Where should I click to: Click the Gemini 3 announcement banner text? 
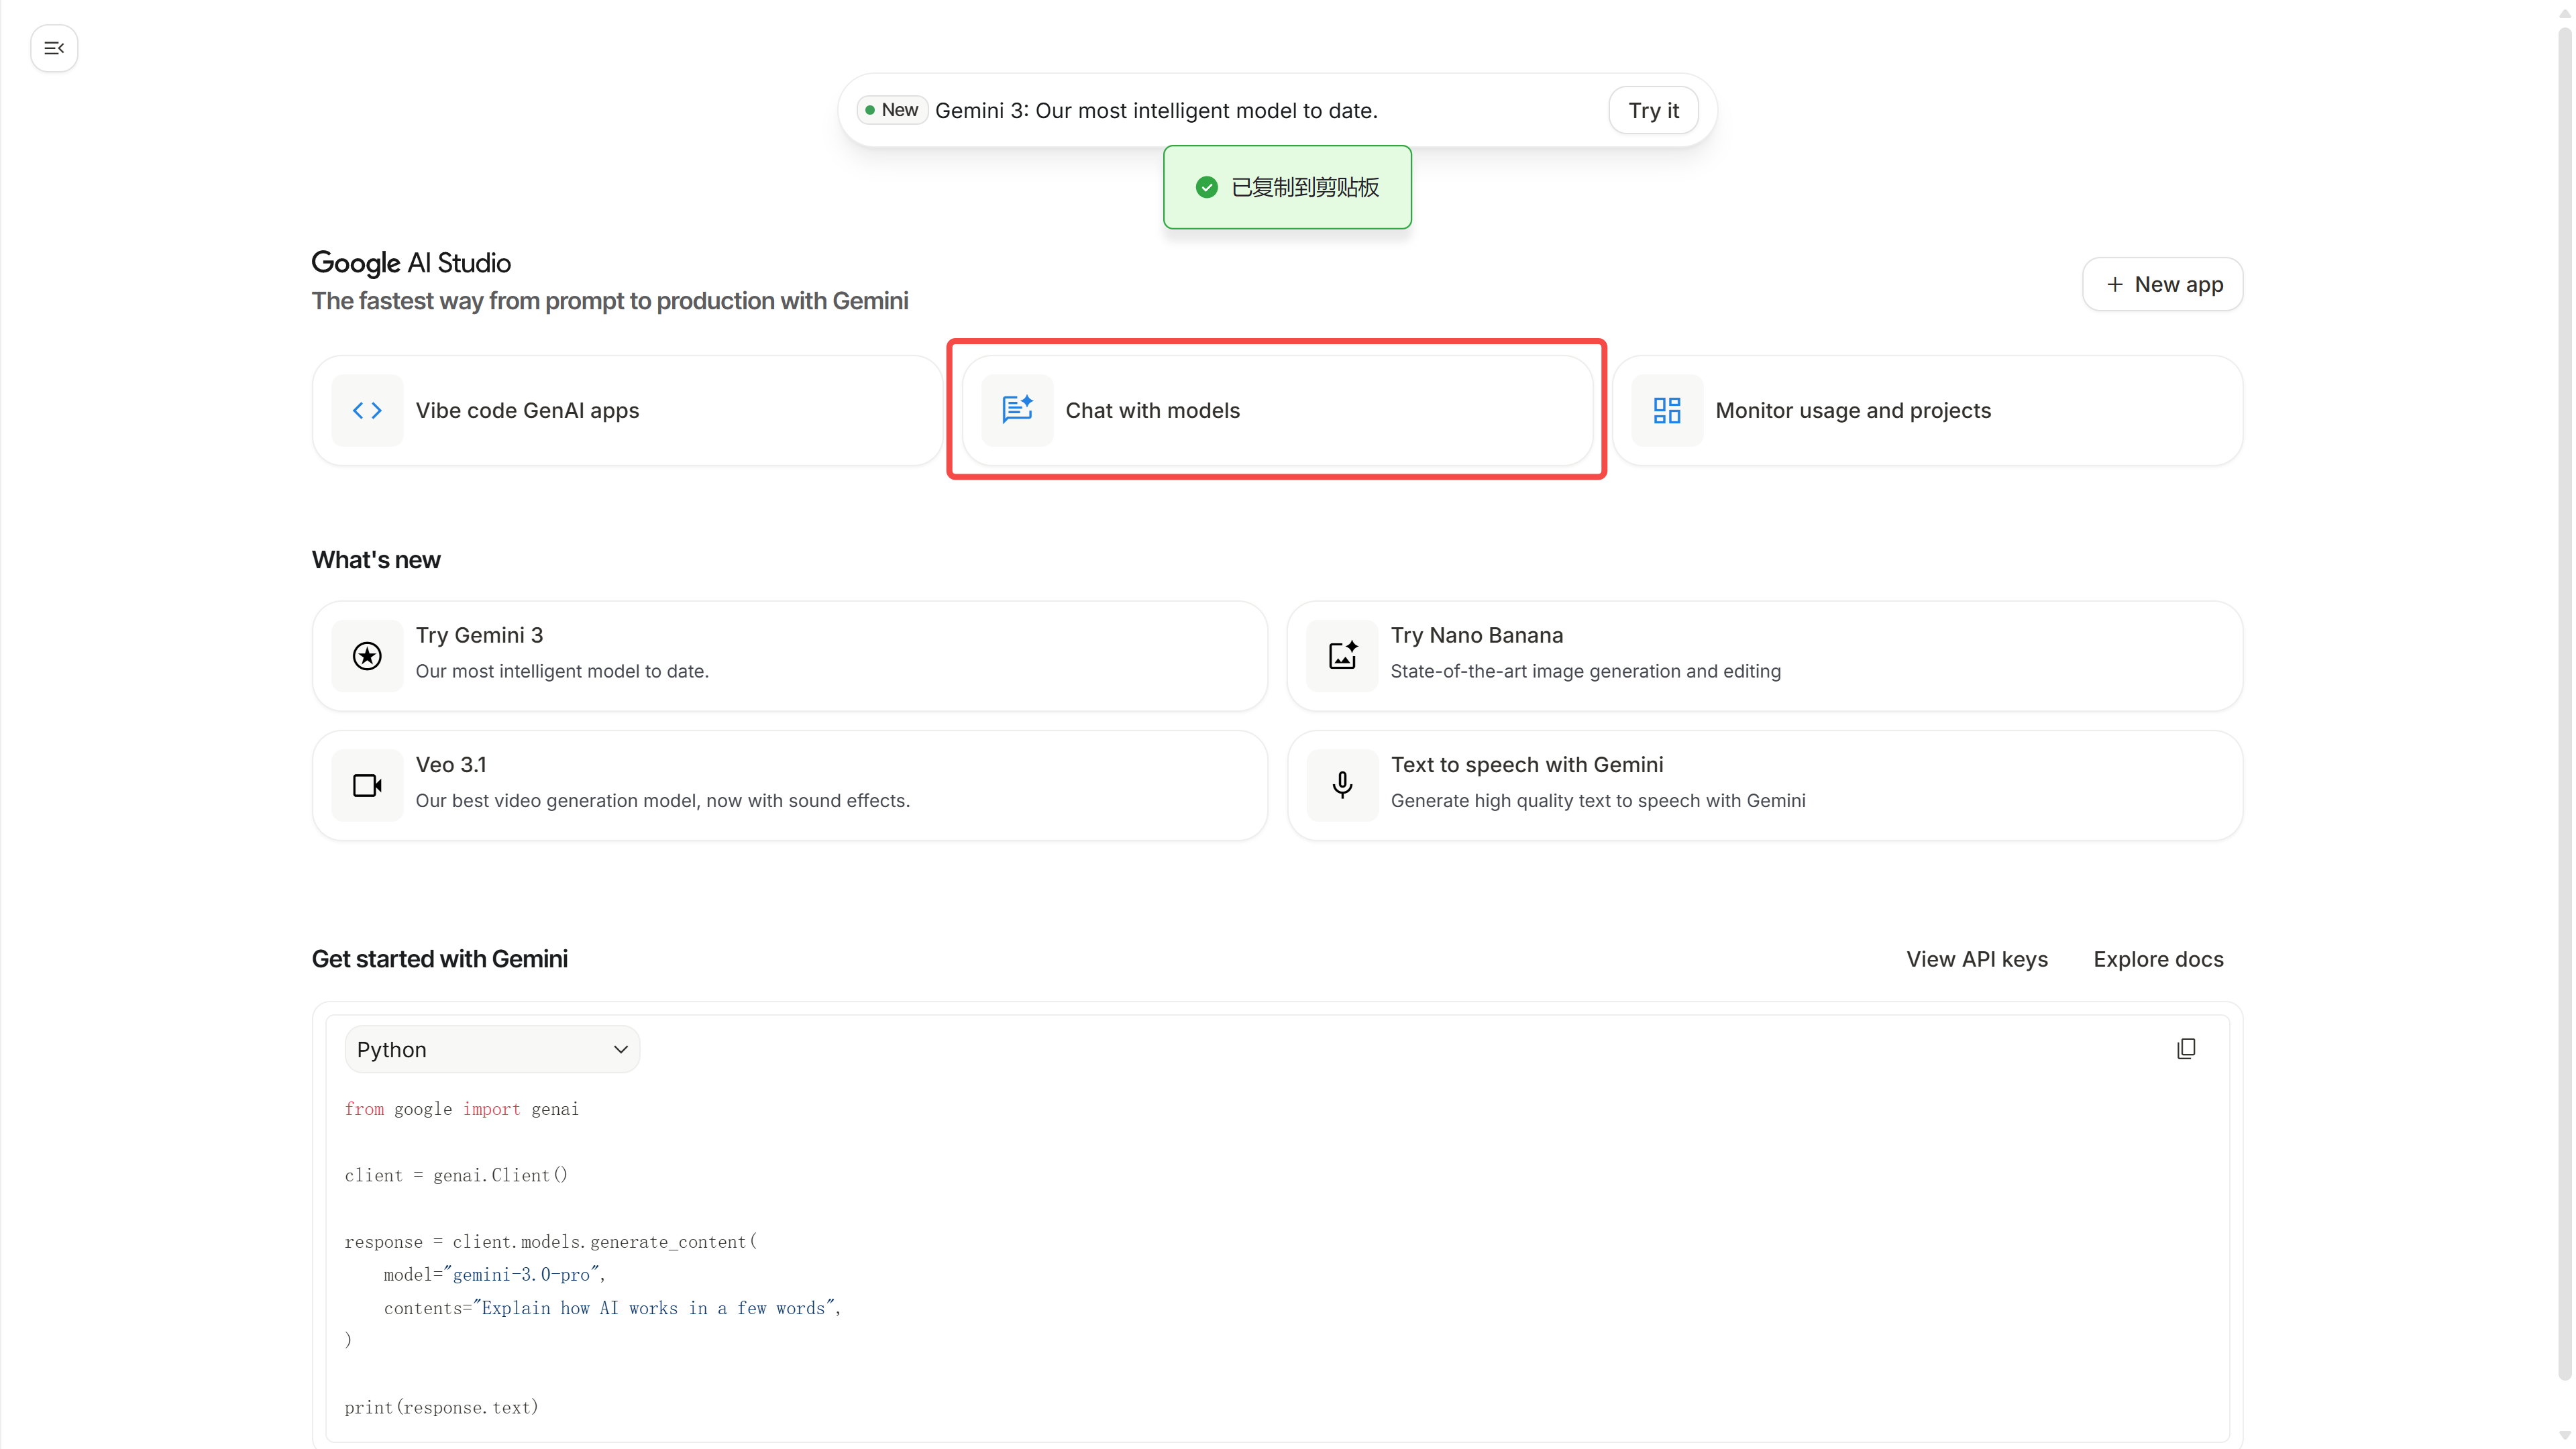pyautogui.click(x=1155, y=111)
